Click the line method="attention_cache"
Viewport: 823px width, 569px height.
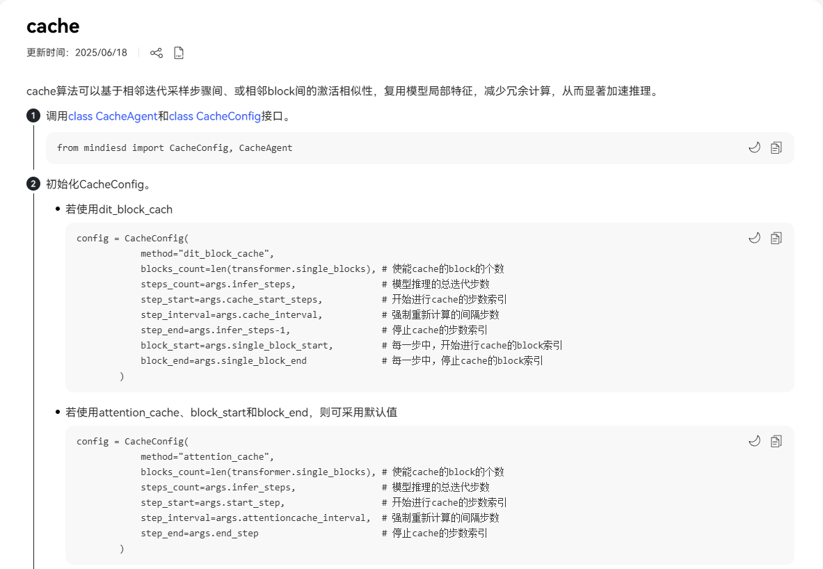tap(207, 457)
